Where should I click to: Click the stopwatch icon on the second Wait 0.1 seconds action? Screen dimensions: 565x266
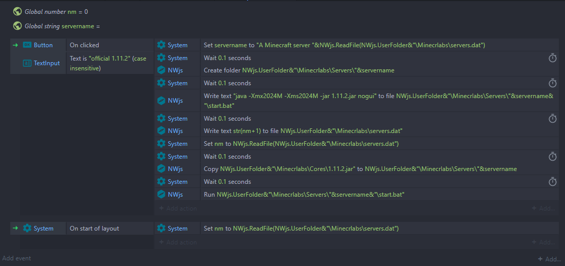pyautogui.click(x=552, y=83)
